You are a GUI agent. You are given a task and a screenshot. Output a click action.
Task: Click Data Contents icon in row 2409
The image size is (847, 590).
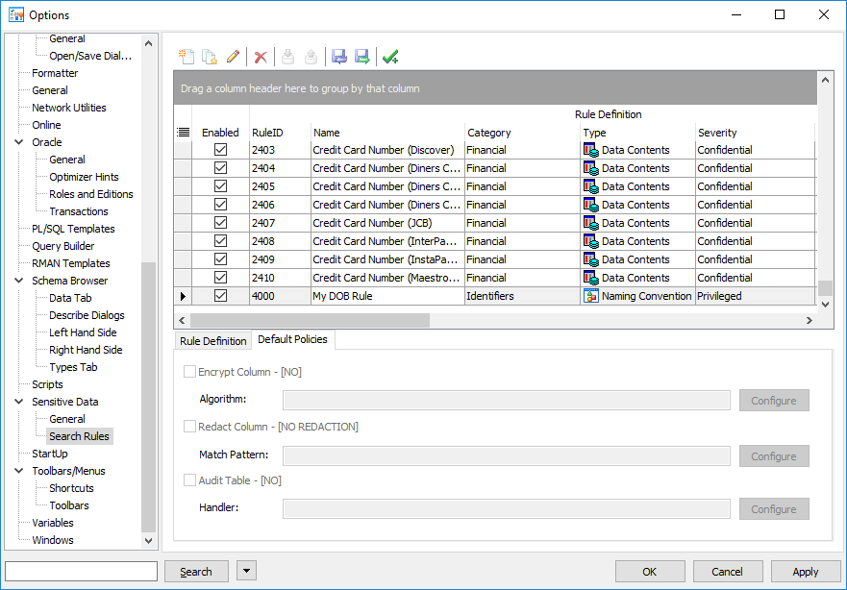[591, 259]
